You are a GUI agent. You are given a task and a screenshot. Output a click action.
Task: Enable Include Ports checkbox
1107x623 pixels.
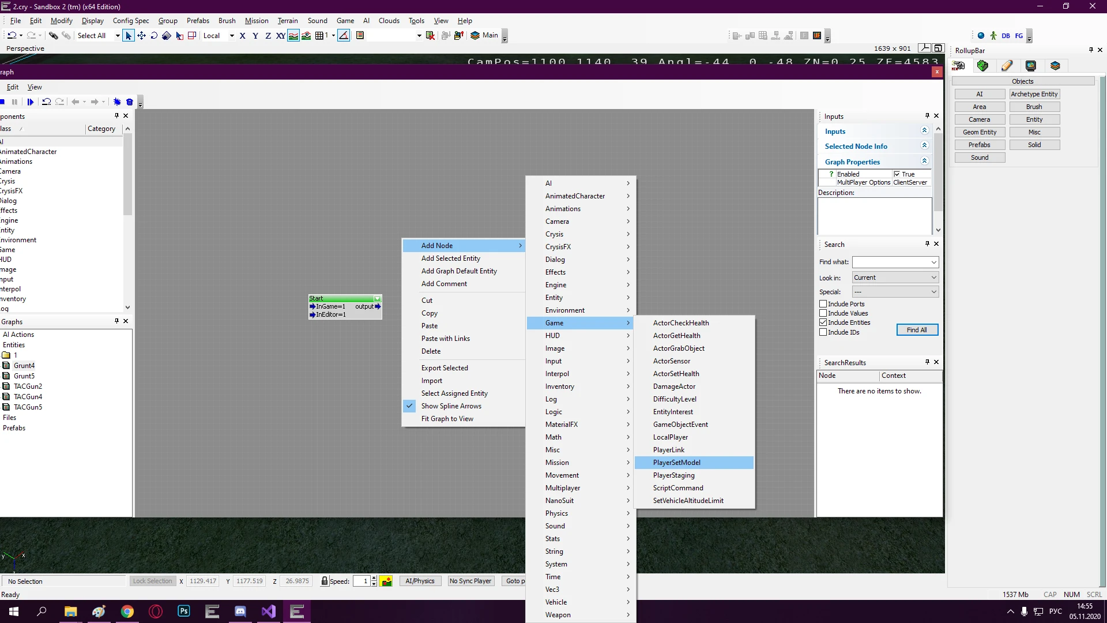pyautogui.click(x=823, y=304)
